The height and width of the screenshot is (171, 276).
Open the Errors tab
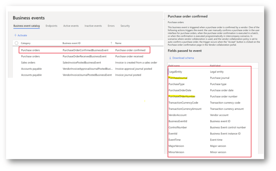(x=111, y=26)
